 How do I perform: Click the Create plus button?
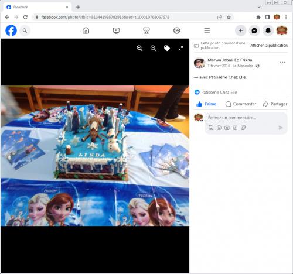[x=241, y=30]
